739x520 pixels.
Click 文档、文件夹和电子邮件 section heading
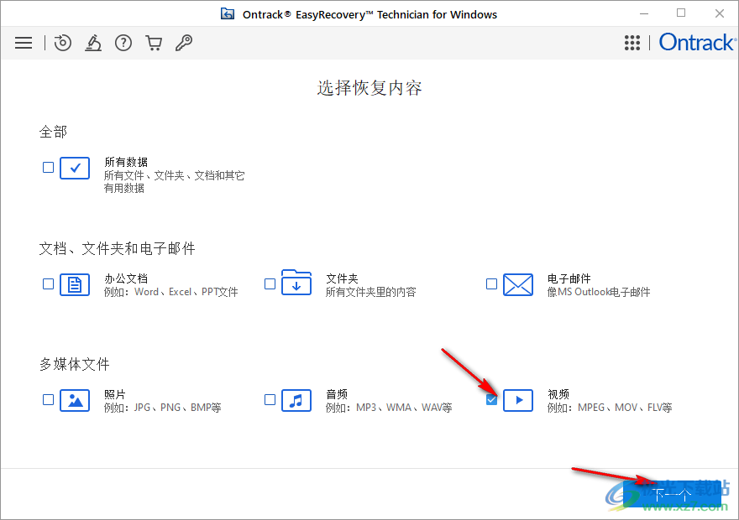pyautogui.click(x=117, y=248)
